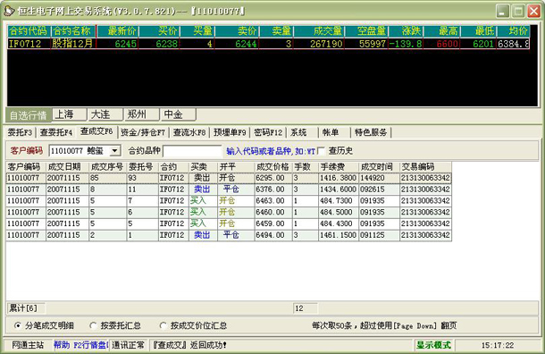545x354 pixels.
Task: Click volume 267190 in quote row
Action: 326,44
